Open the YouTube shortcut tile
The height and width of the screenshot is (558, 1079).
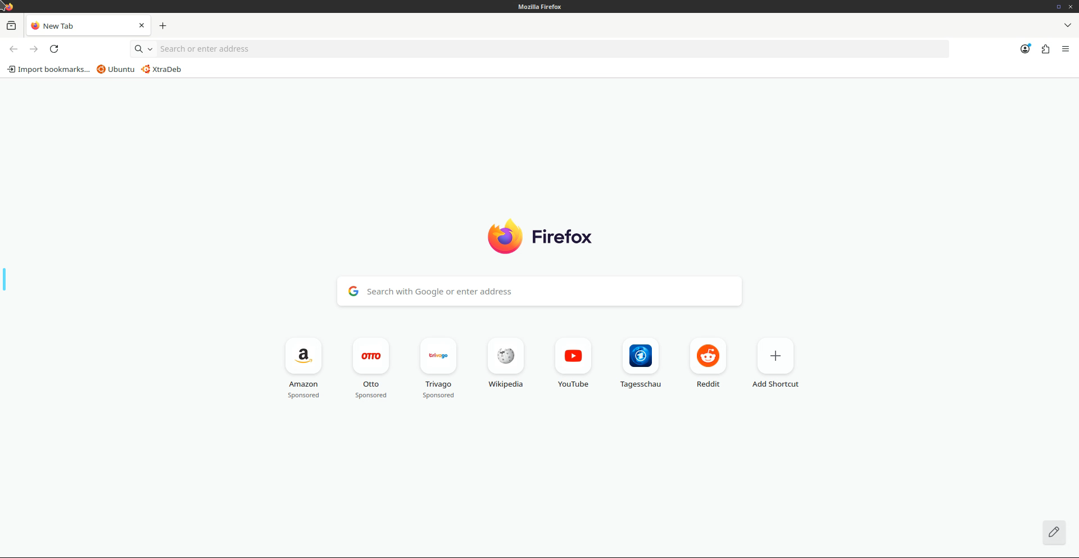click(x=573, y=356)
